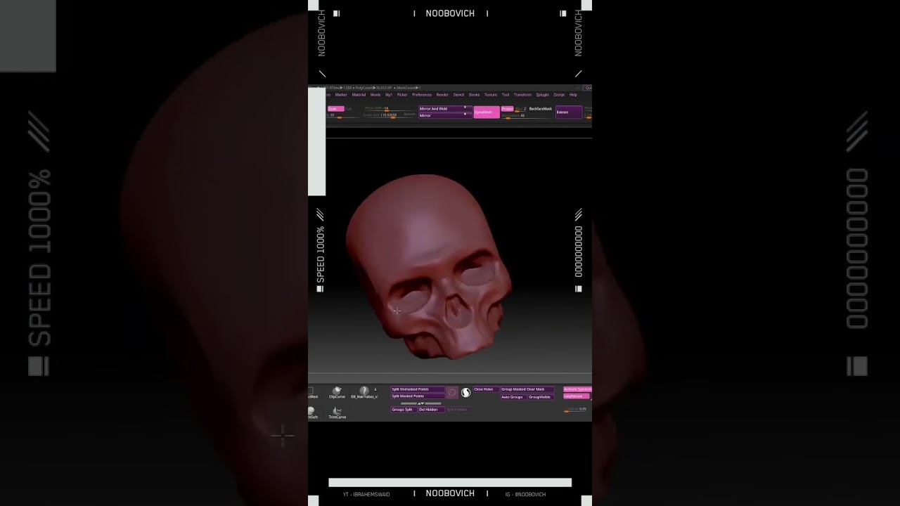
Task: Toggle the Project option next to DynaMesh
Action: 507,109
